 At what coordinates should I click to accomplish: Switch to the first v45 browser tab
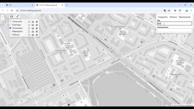(x=19, y=5)
